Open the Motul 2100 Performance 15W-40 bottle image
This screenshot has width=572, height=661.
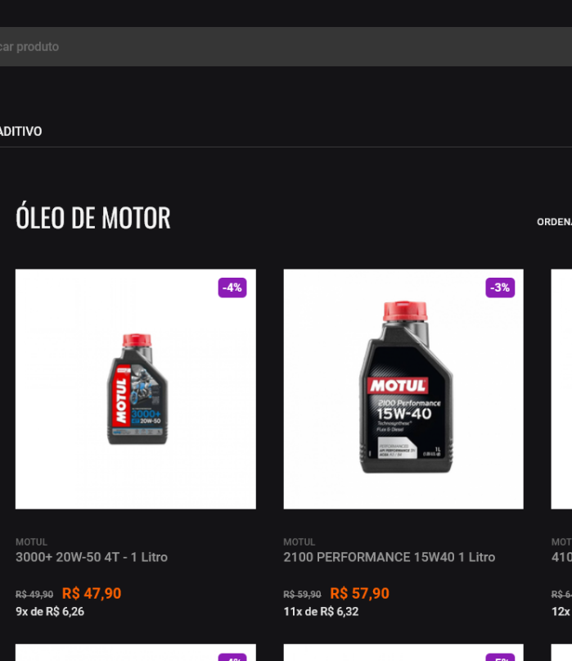[x=403, y=389]
